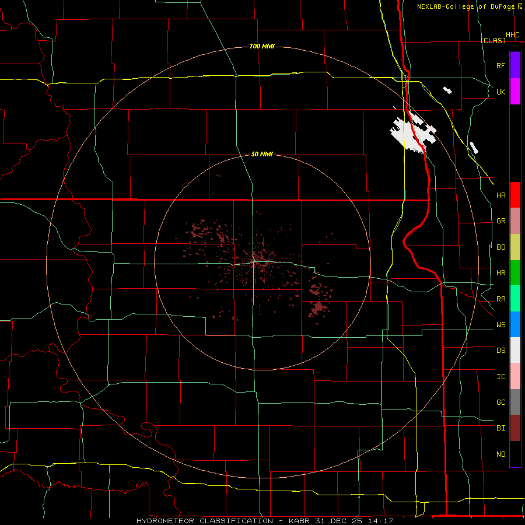Select the dusty pink GR legend swatch
Image resolution: width=525 pixels, height=525 pixels.
click(x=515, y=221)
